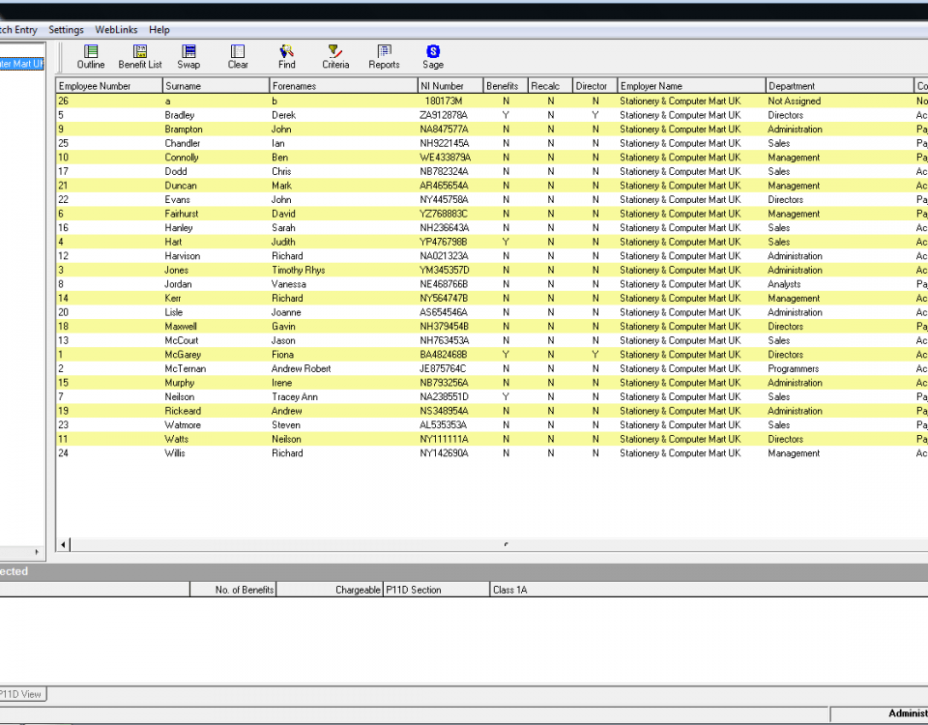
Task: Click forename Vanessa in Jordan row
Action: tap(289, 284)
